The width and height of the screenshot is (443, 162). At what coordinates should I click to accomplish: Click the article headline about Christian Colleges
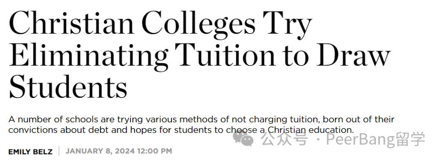point(199,54)
